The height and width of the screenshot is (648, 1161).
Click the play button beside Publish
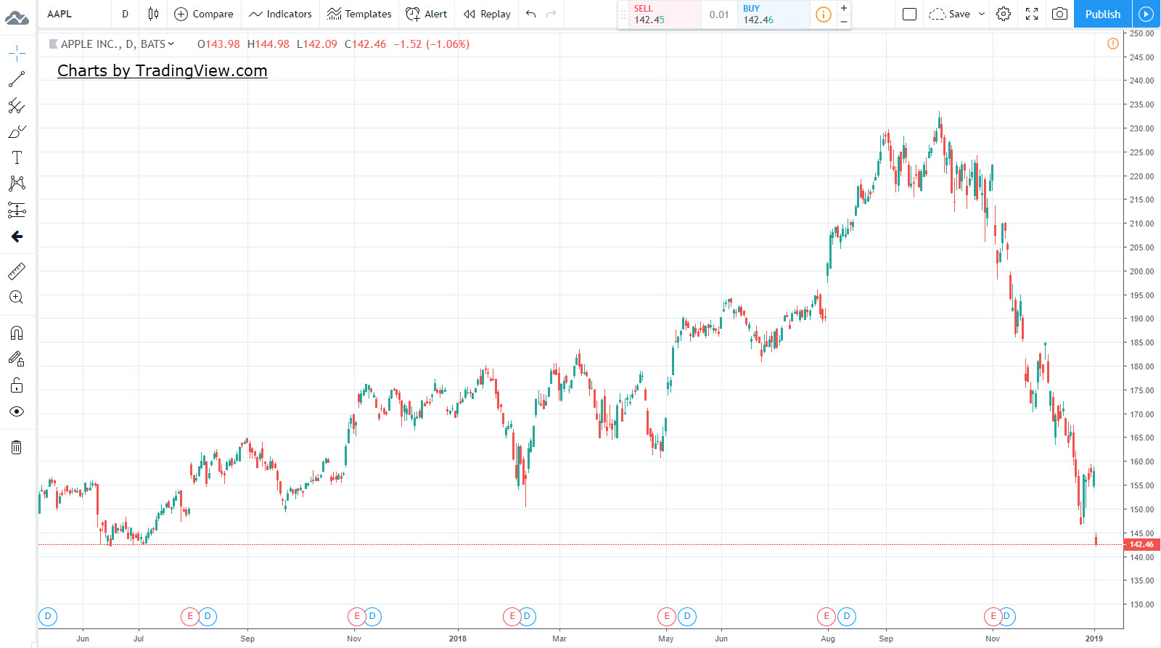pos(1146,14)
